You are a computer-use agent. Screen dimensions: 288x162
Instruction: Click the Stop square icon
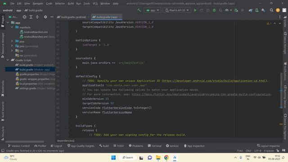coord(243,10)
